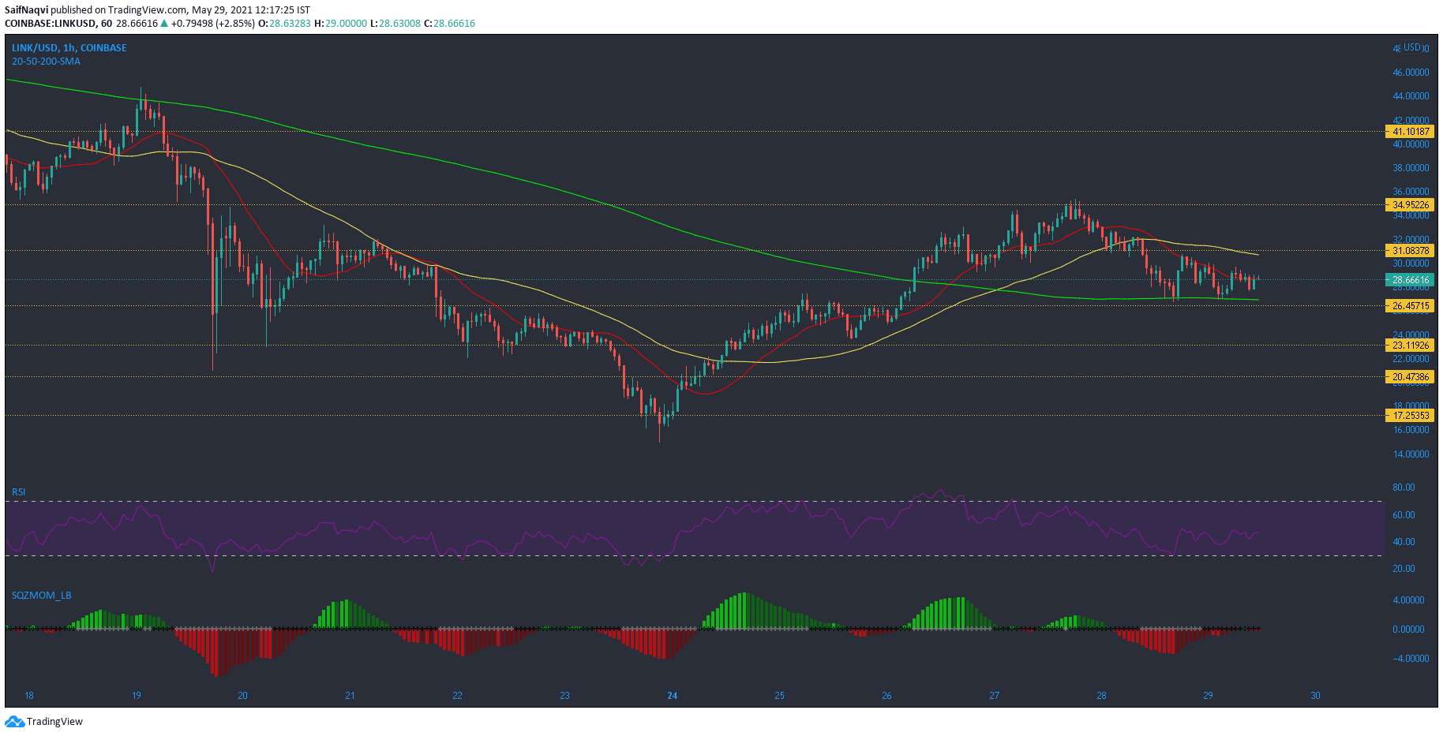The image size is (1443, 736).
Task: Click the 31.08378 price level label
Action: point(1410,251)
